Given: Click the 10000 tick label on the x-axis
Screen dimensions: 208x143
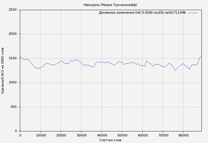Looking at the screenshot, I should tap(41, 136).
